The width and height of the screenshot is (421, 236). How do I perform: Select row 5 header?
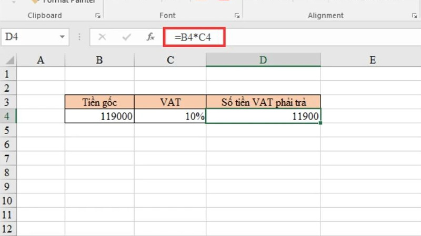coord(8,130)
